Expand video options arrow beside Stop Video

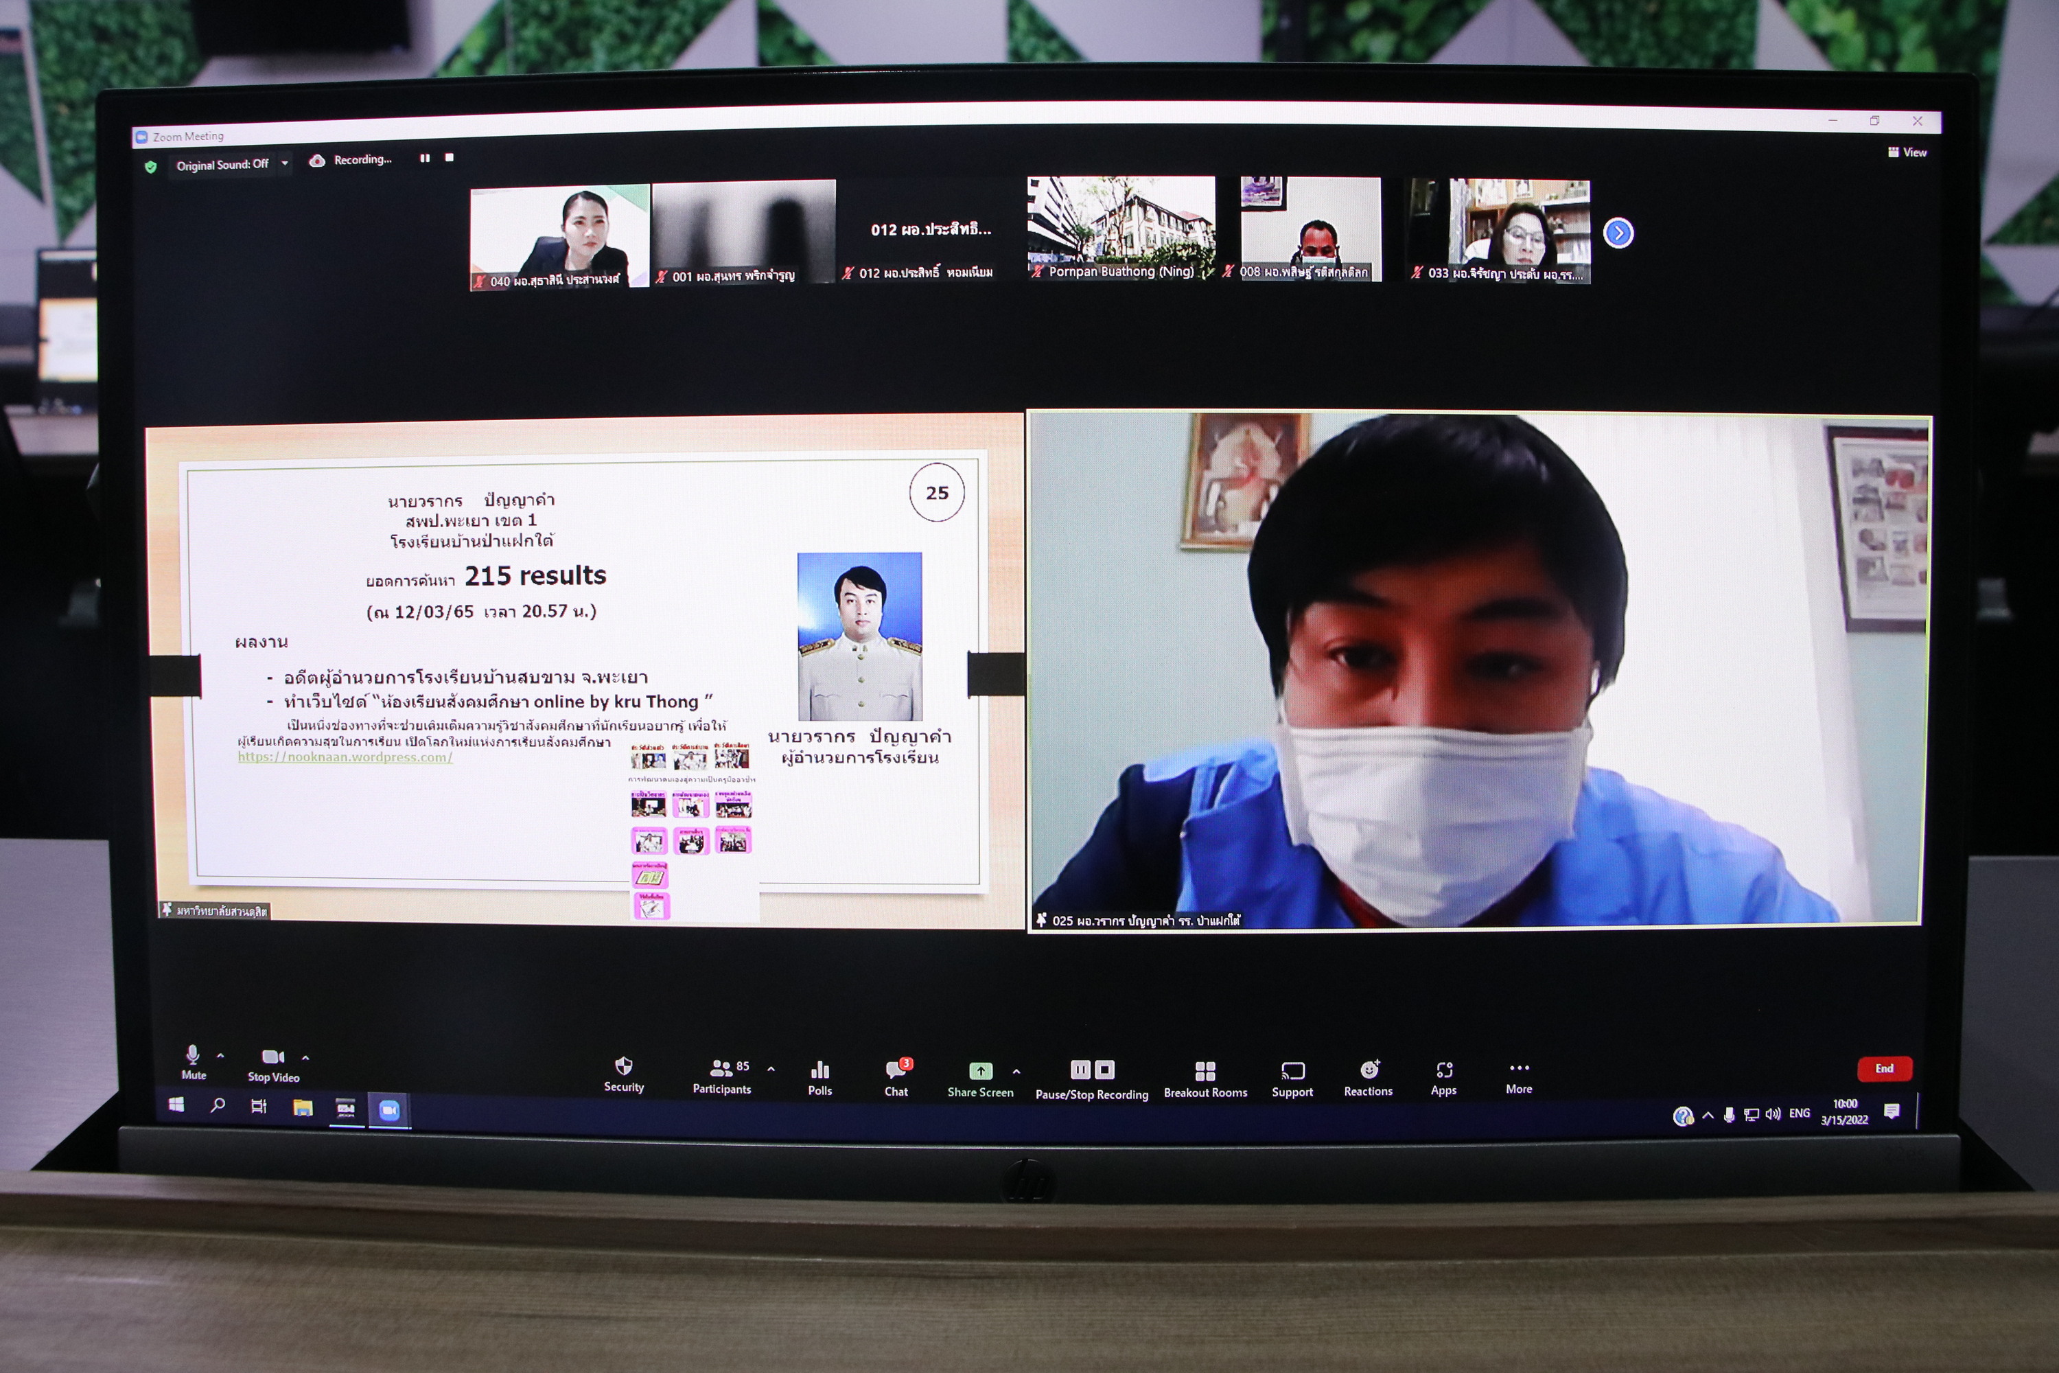305,1058
